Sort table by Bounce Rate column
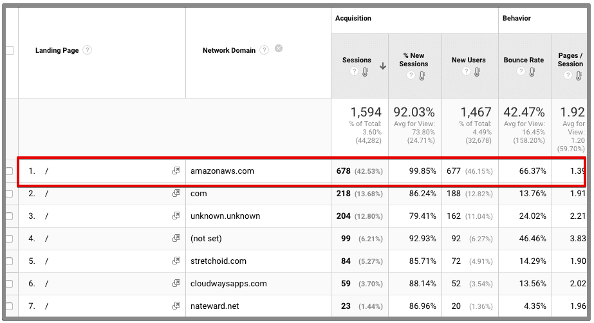Screen dimensions: 594x323 tap(523, 60)
